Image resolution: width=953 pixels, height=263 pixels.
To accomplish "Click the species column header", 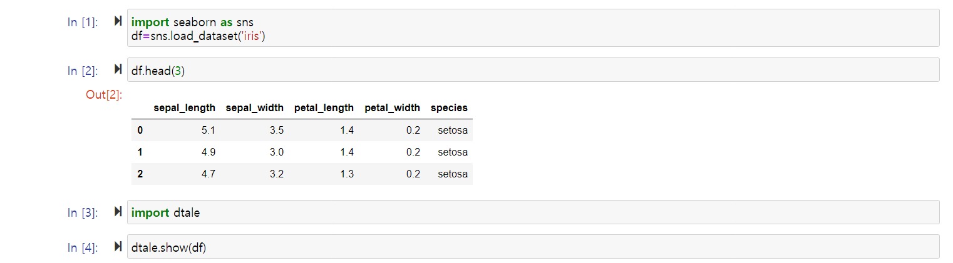I will 449,107.
